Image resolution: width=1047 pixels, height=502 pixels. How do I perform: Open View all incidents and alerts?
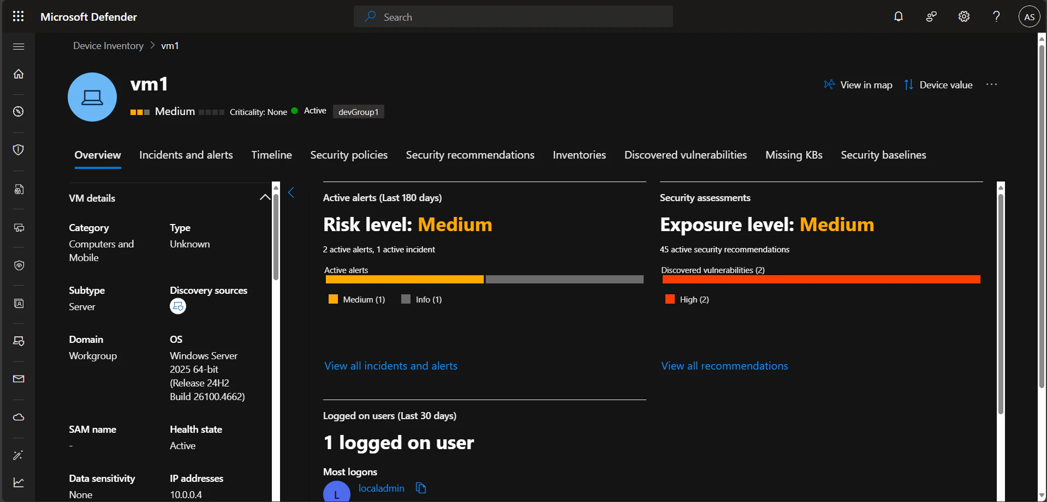pyautogui.click(x=391, y=366)
